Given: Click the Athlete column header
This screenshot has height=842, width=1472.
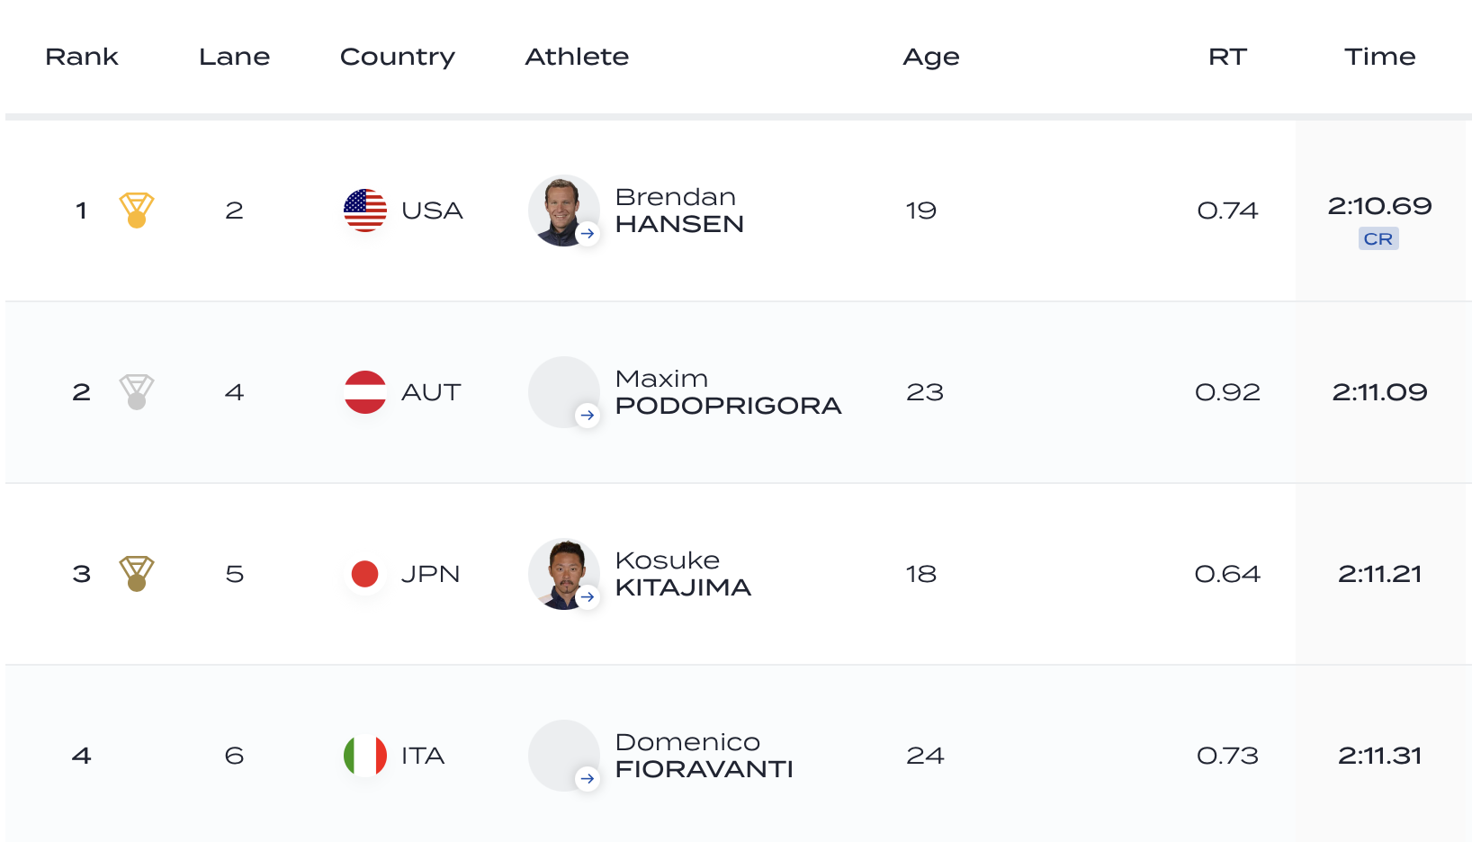Looking at the screenshot, I should [577, 57].
